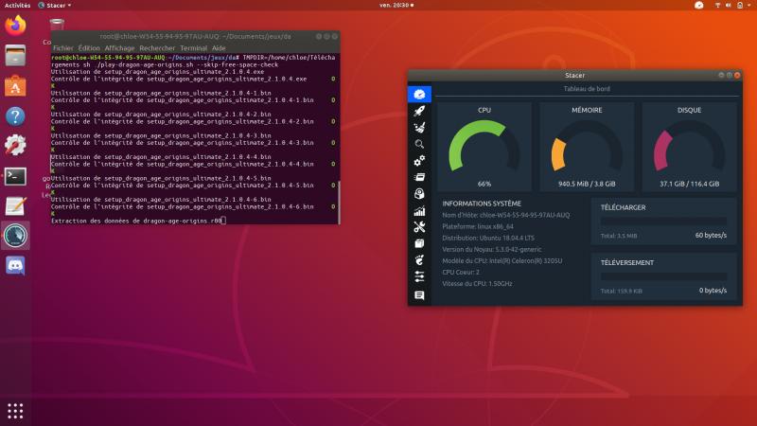Image resolution: width=757 pixels, height=426 pixels.
Task: Launch Firefox from the Ubuntu dock
Action: [x=15, y=26]
